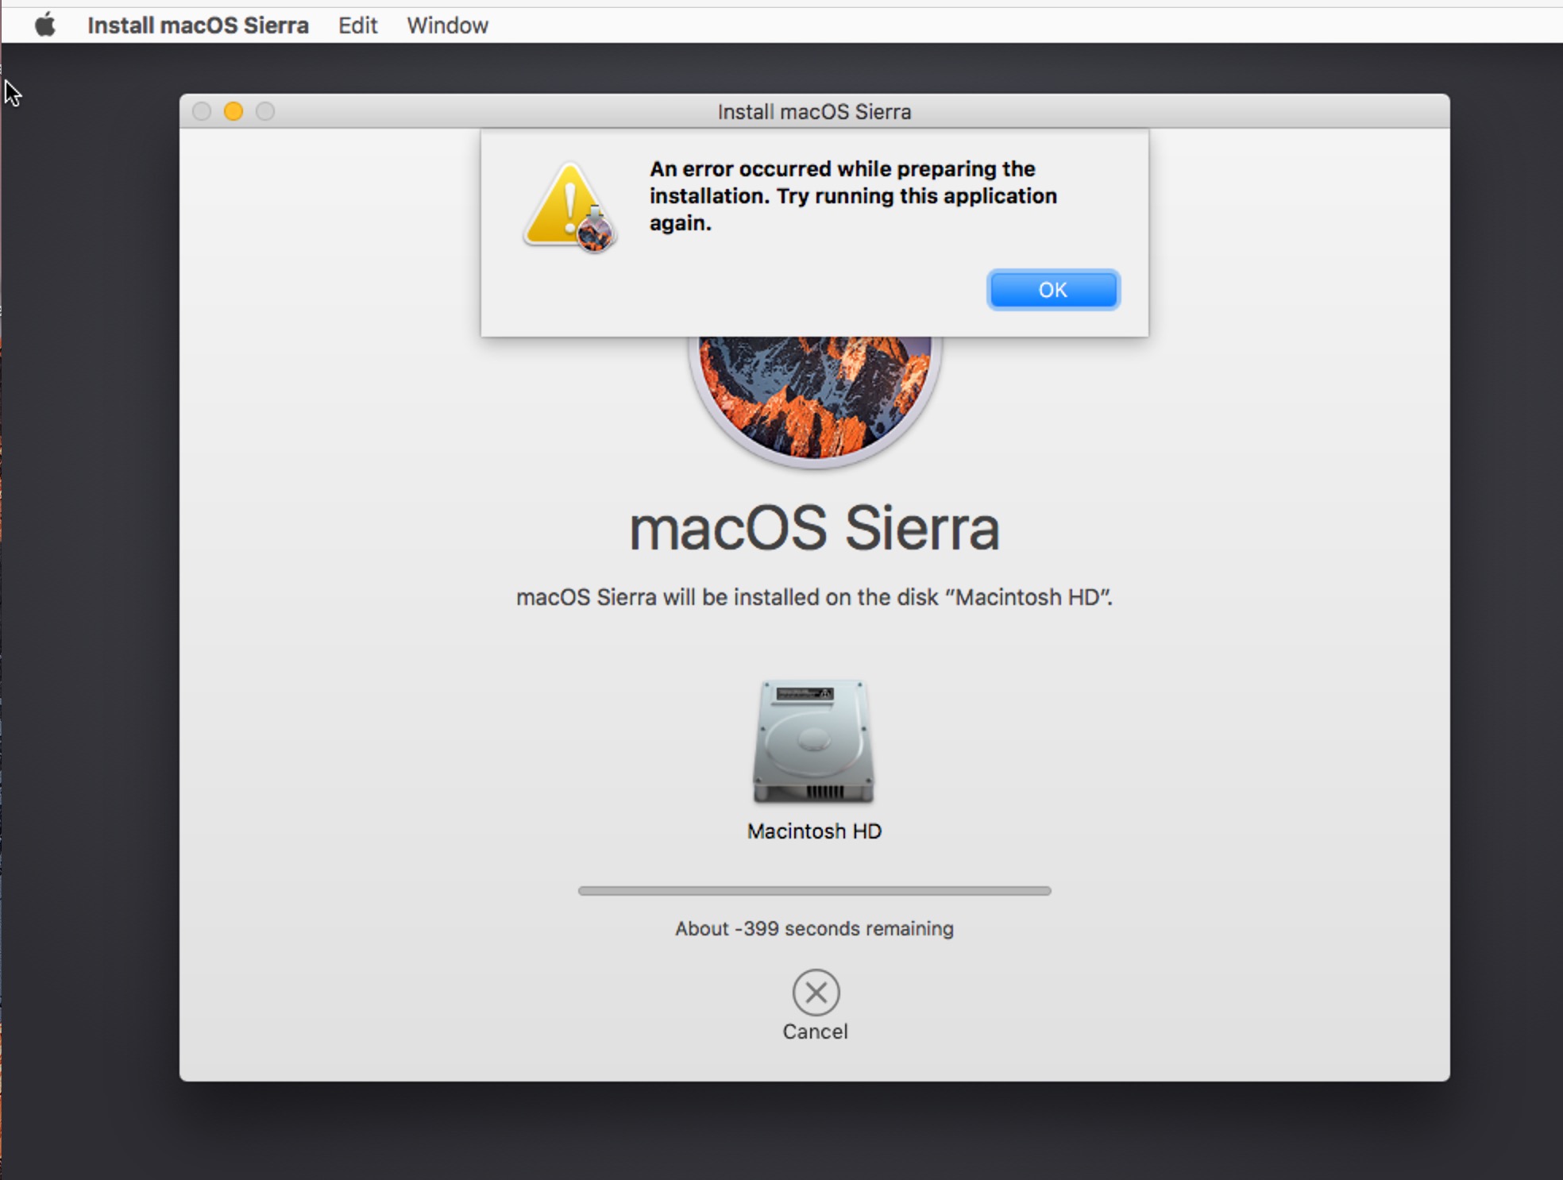Screen dimensions: 1563x1180
Task: Click the installation destination disk sentence
Action: point(814,597)
